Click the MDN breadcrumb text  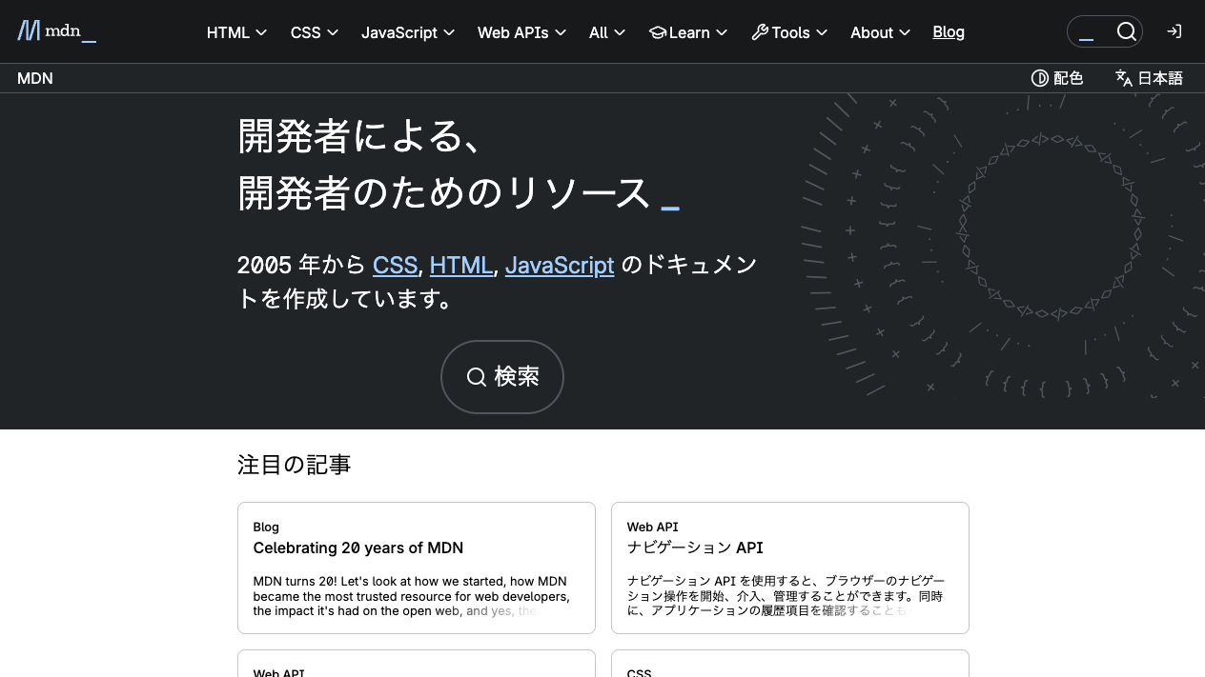[35, 78]
